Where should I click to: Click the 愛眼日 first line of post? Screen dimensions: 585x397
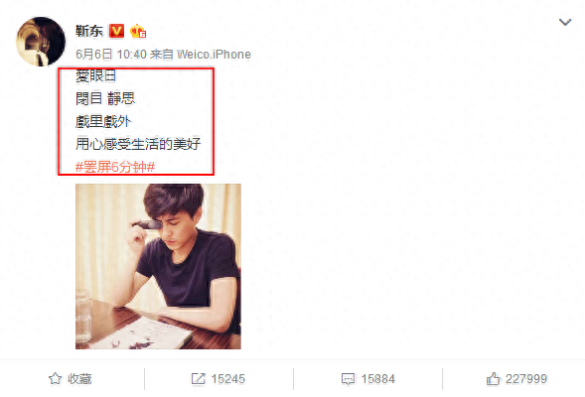(96, 76)
